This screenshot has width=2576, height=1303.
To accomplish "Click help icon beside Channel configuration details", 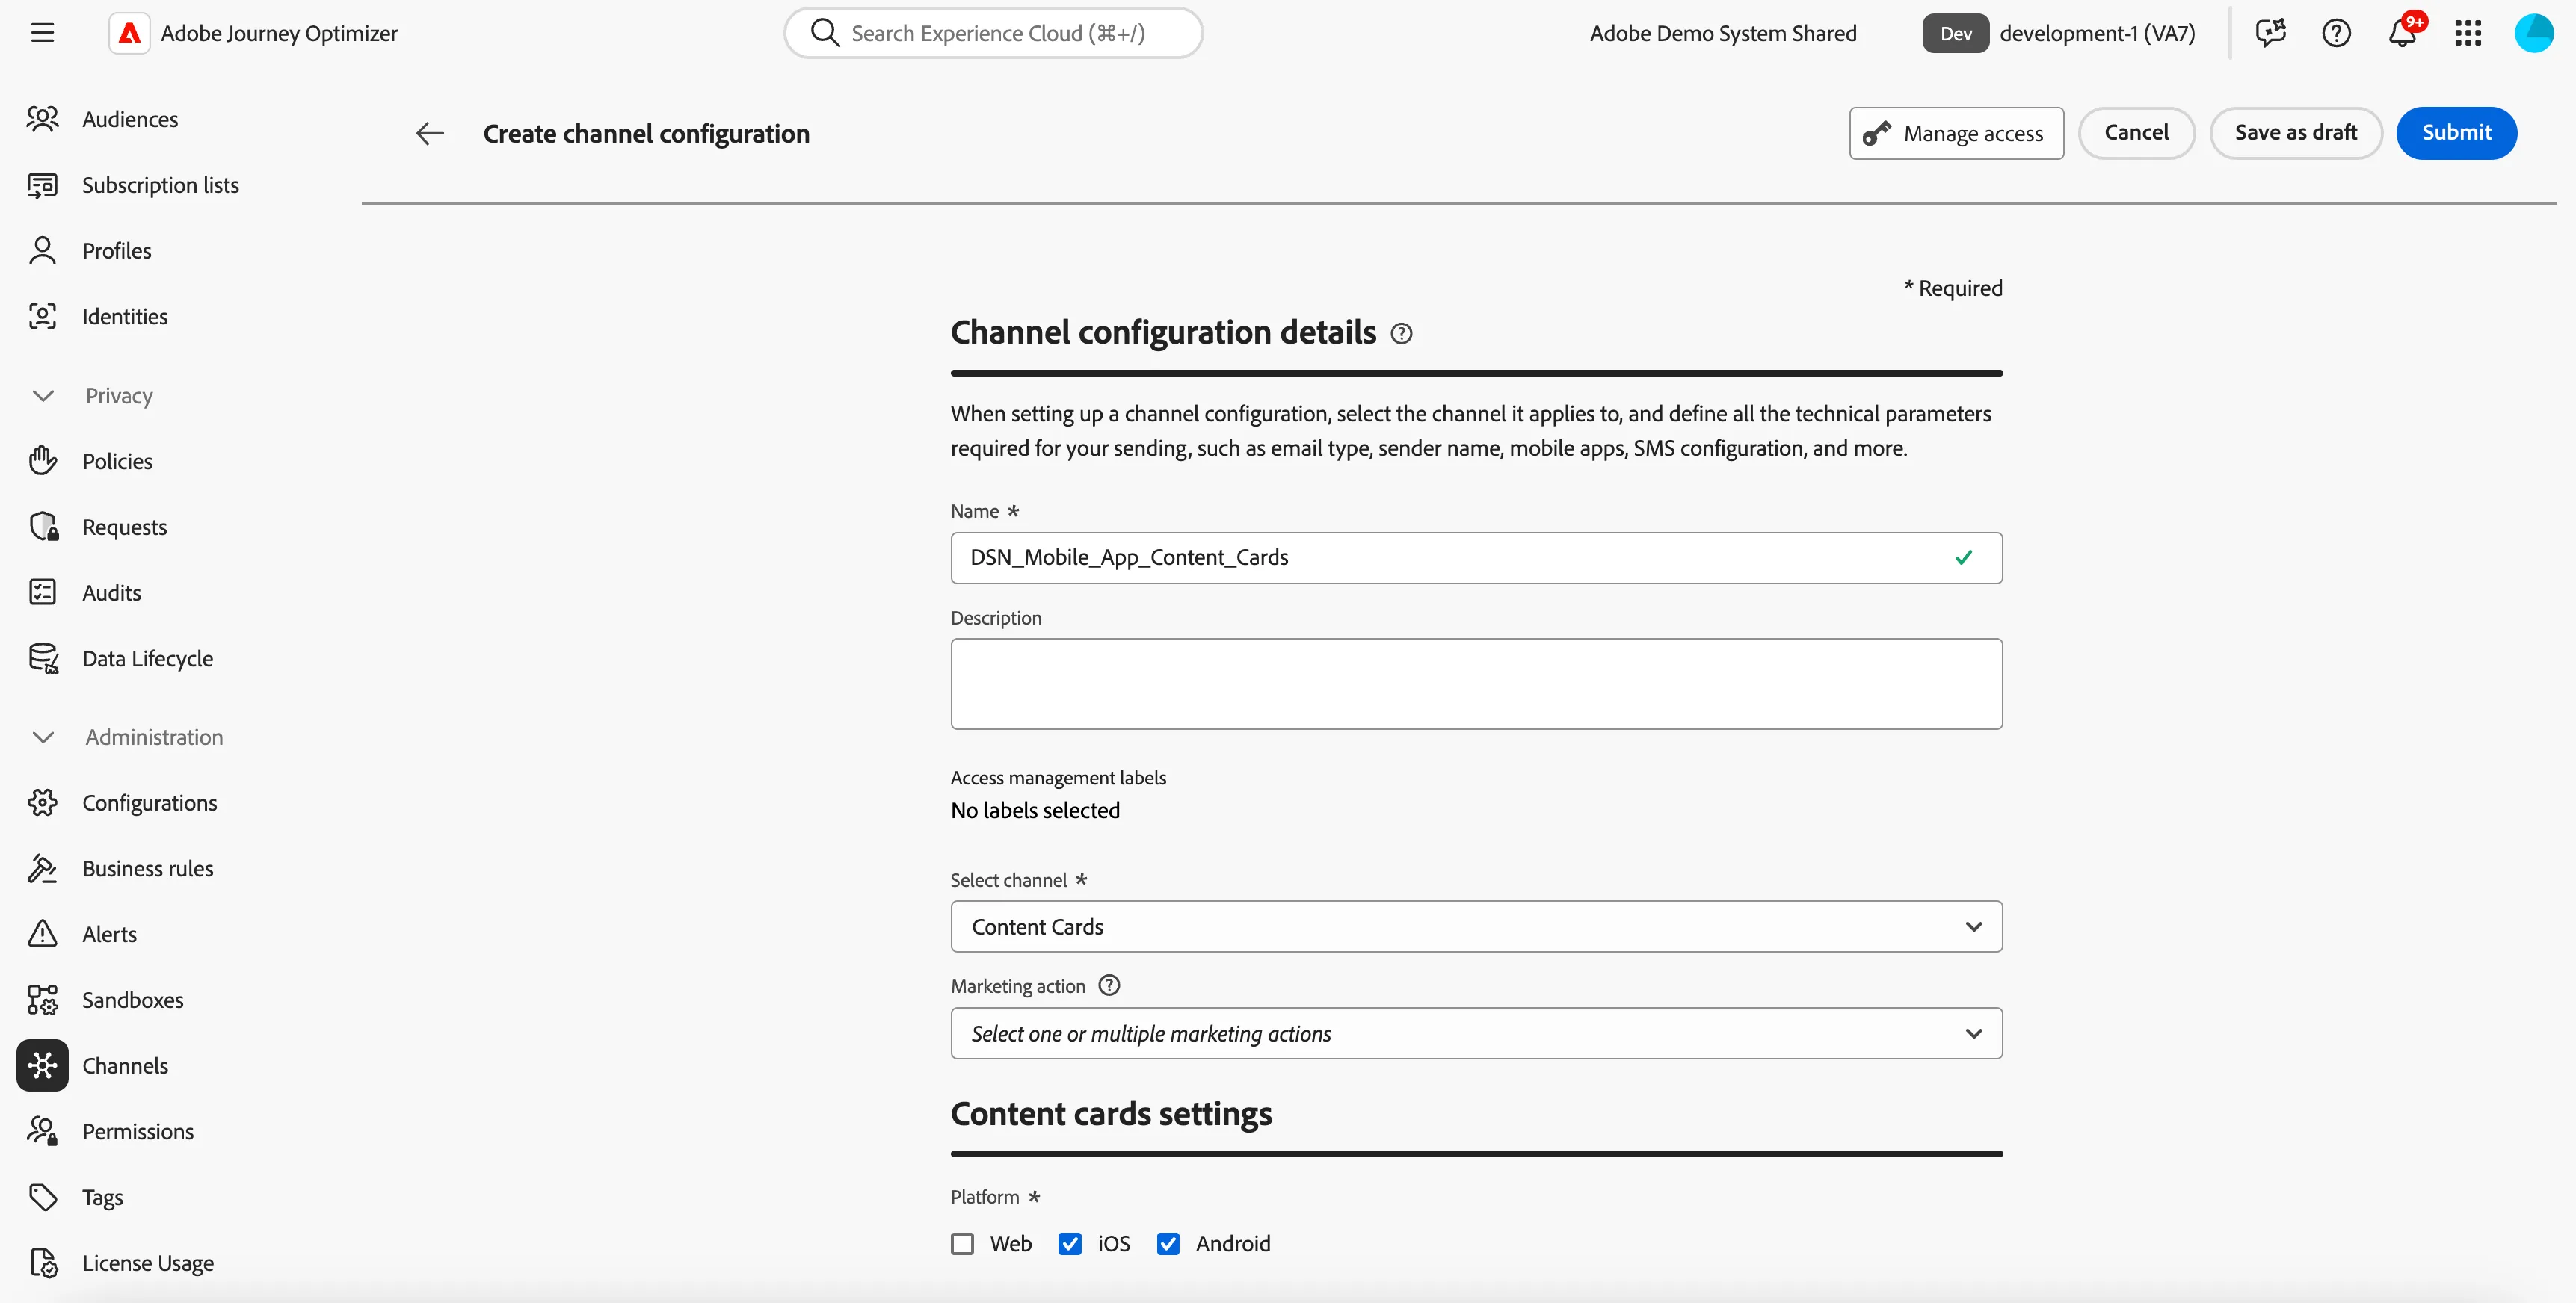I will (1402, 334).
